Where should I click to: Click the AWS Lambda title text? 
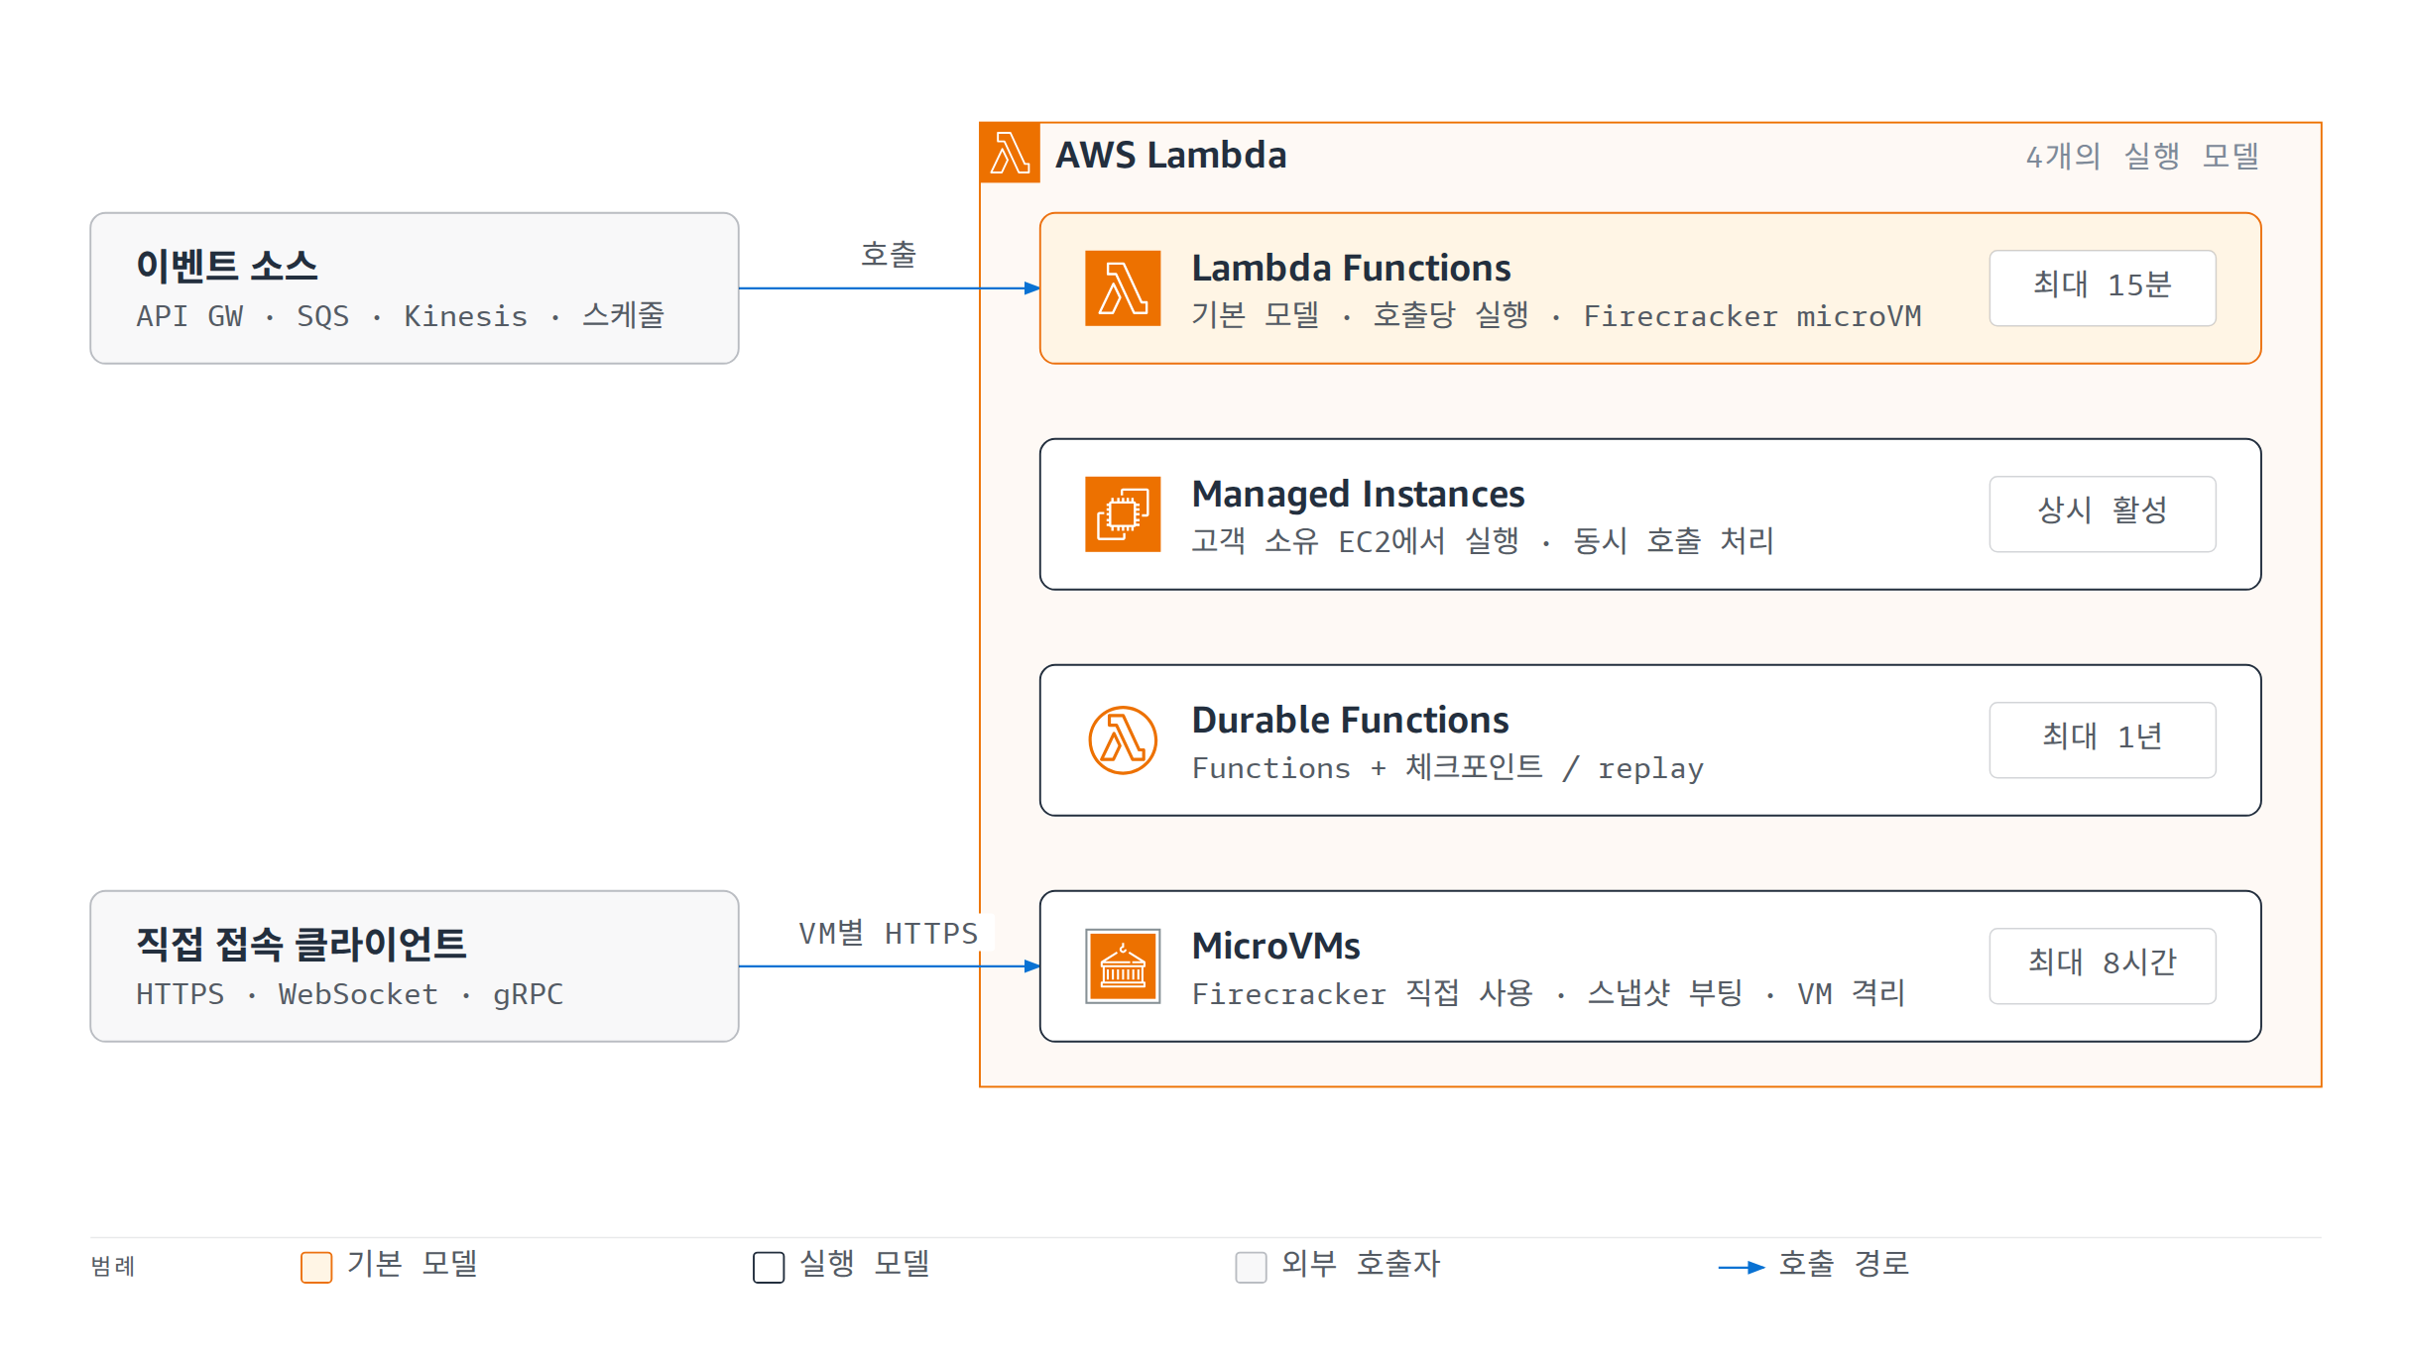[1170, 156]
